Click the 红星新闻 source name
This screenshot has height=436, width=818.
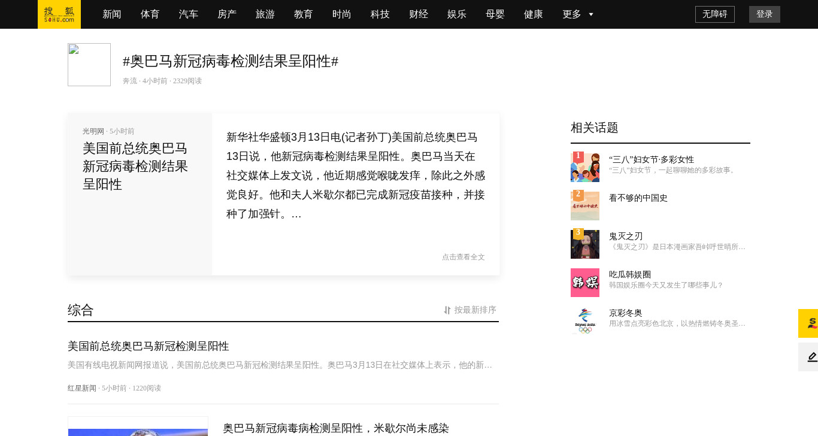click(x=82, y=388)
